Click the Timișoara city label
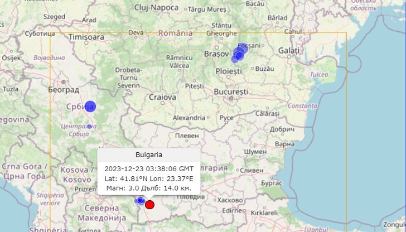The image size is (406, 232). point(86,37)
